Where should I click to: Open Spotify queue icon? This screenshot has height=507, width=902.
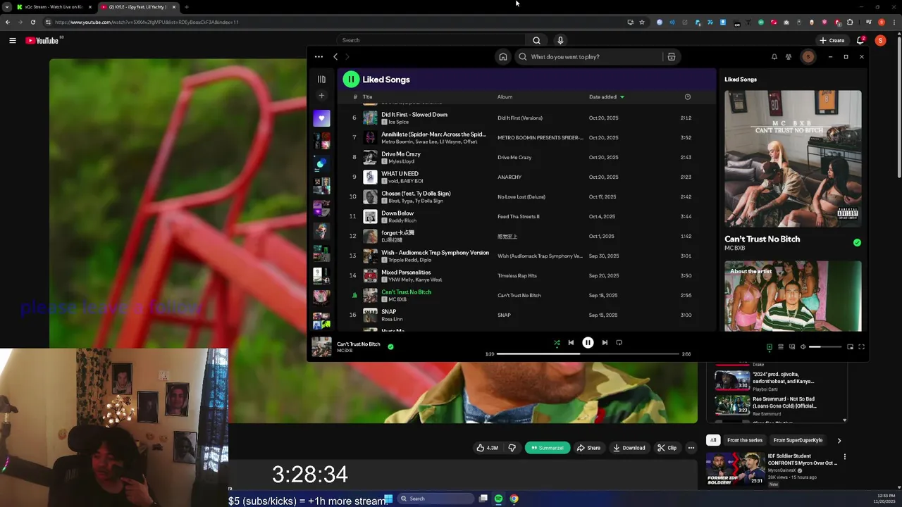tap(781, 347)
